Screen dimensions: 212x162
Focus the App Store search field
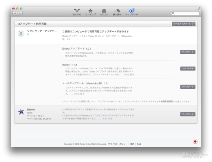click(185, 13)
